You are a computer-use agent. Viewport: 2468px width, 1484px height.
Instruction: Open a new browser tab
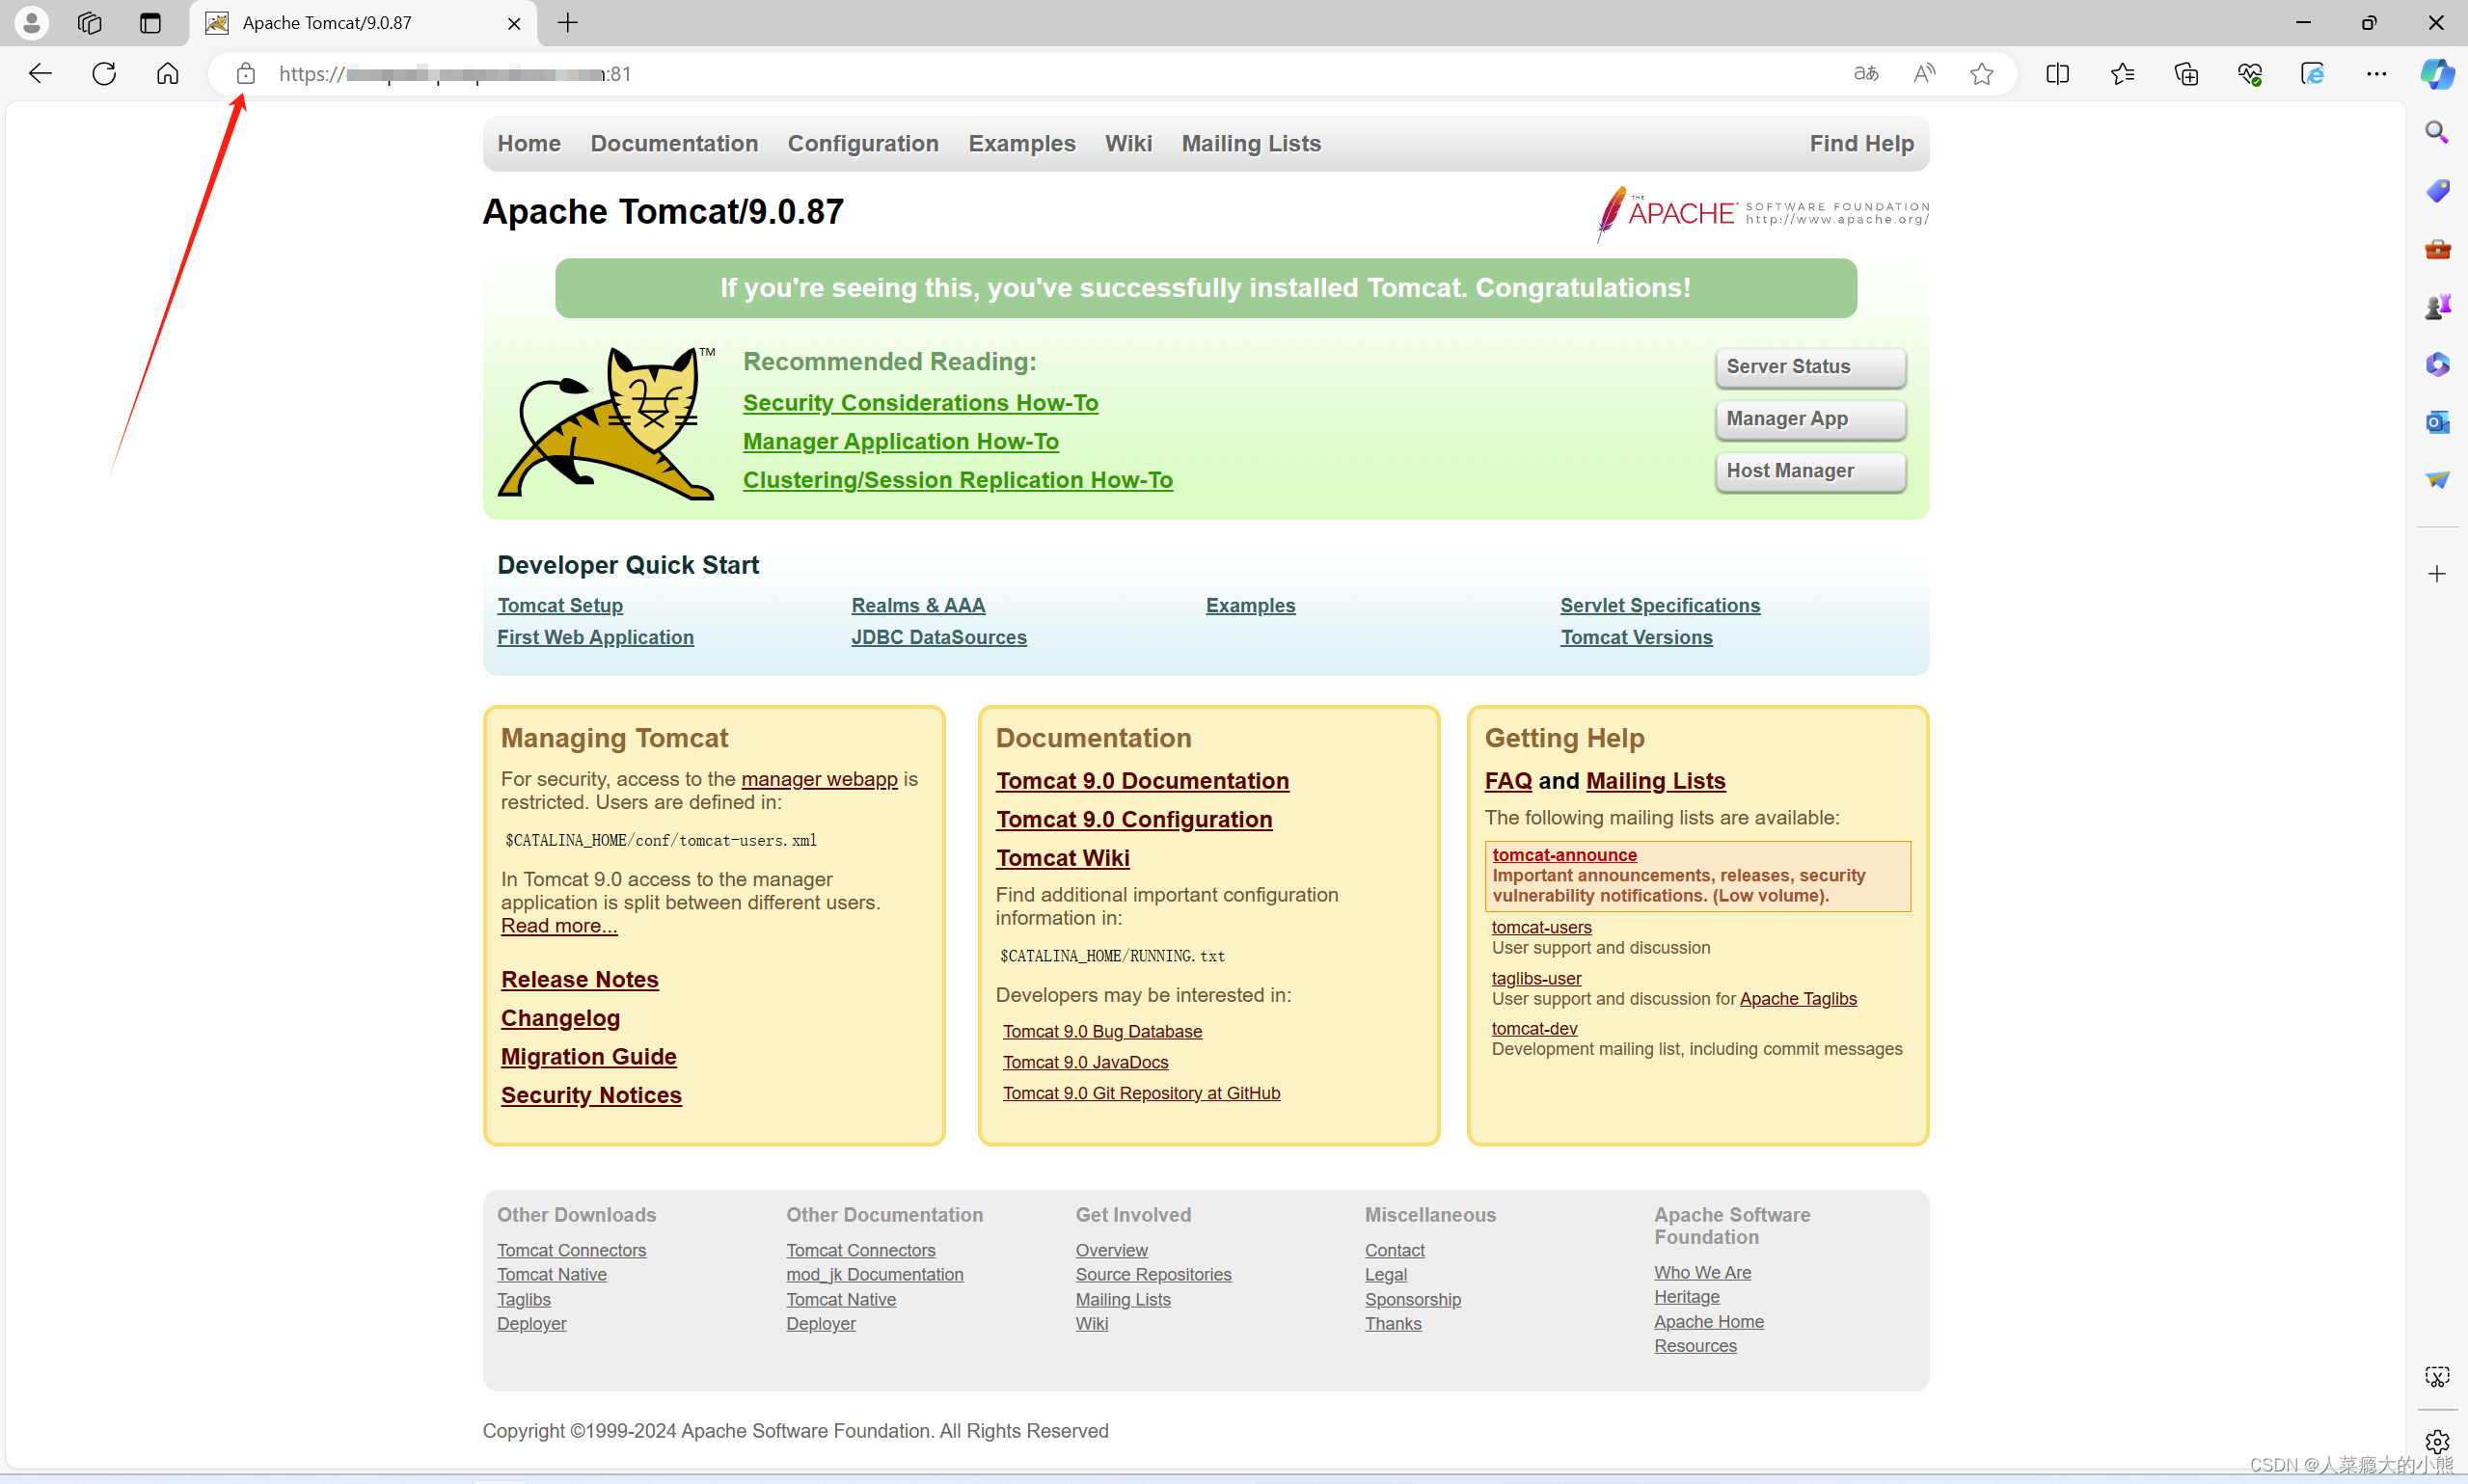(567, 22)
